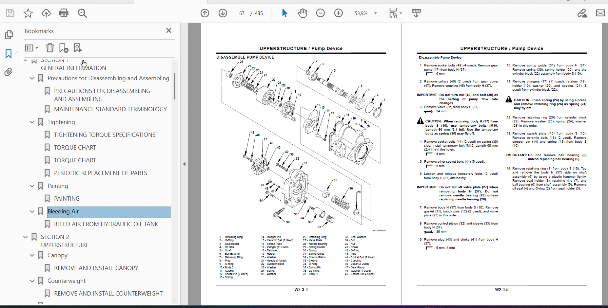Collapse the navigation pane with divider arrow
Image resolution: width=608 pixels, height=308 pixels.
184,164
